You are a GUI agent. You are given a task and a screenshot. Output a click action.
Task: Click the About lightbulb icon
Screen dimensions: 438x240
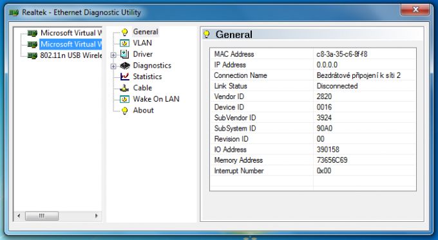[x=124, y=111]
